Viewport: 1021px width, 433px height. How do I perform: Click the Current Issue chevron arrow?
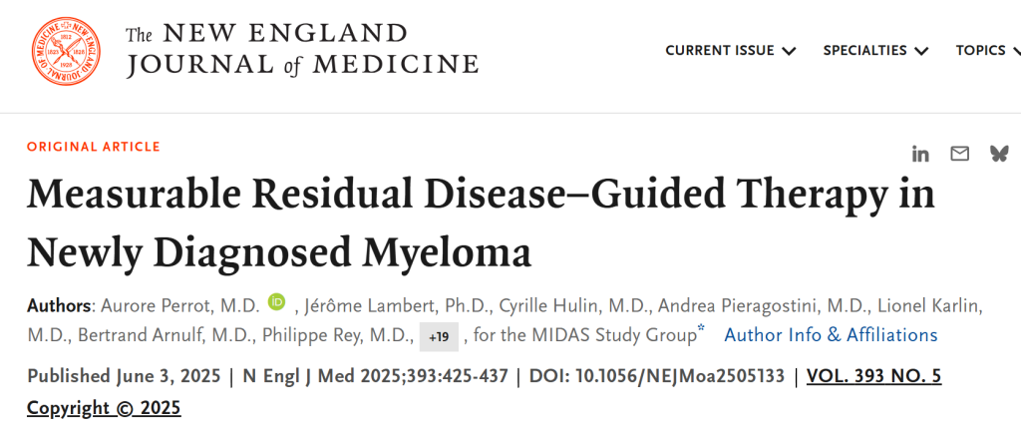pos(788,52)
